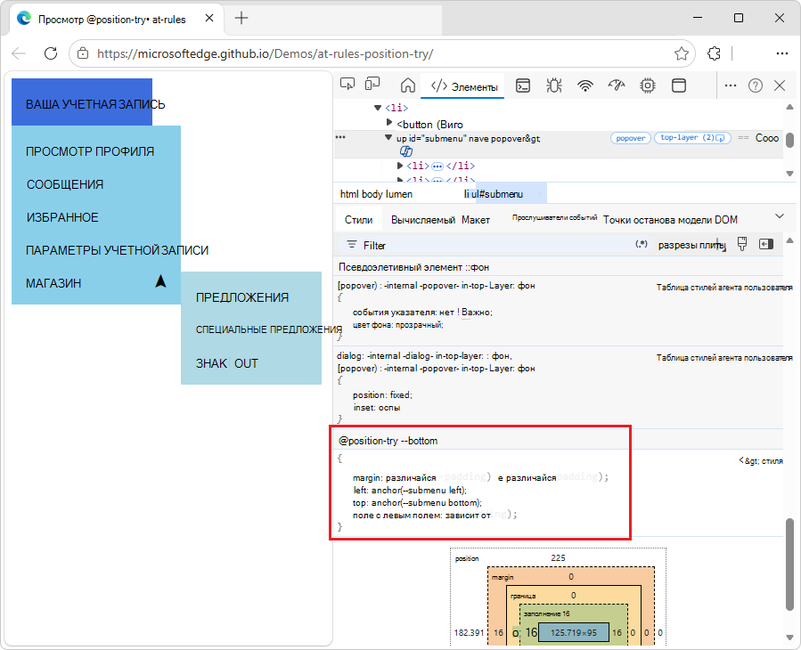Expand the first child <li> node

tap(400, 166)
